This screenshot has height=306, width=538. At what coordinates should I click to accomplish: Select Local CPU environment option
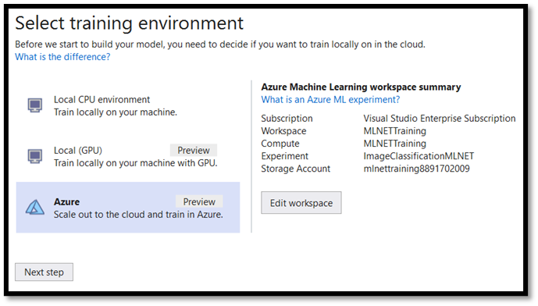point(127,105)
